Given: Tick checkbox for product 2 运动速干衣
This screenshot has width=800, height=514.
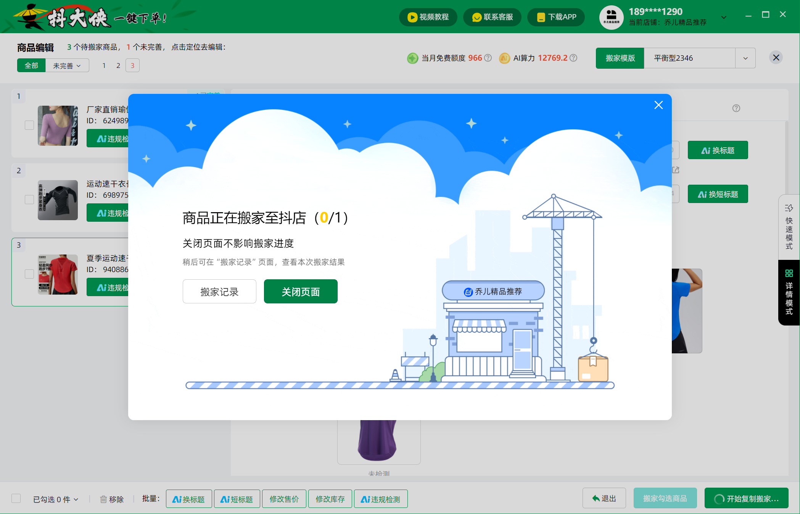Looking at the screenshot, I should coord(29,200).
